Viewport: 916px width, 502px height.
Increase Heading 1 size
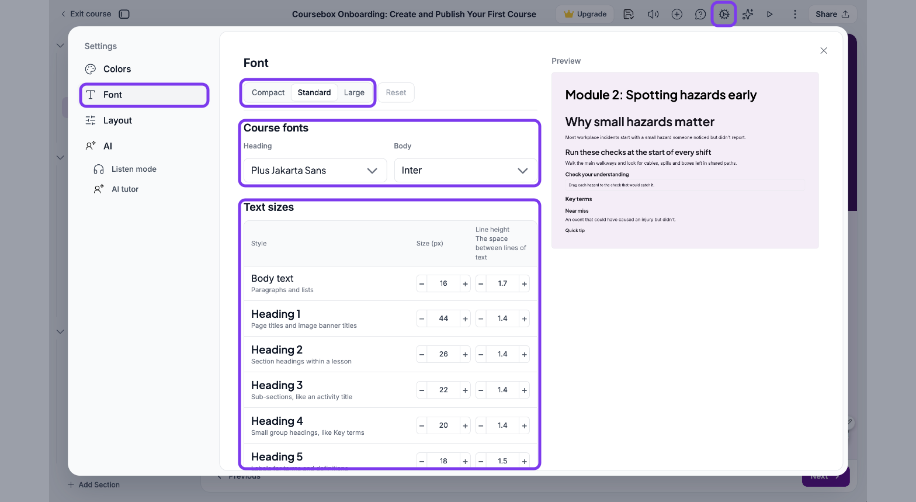pyautogui.click(x=466, y=318)
